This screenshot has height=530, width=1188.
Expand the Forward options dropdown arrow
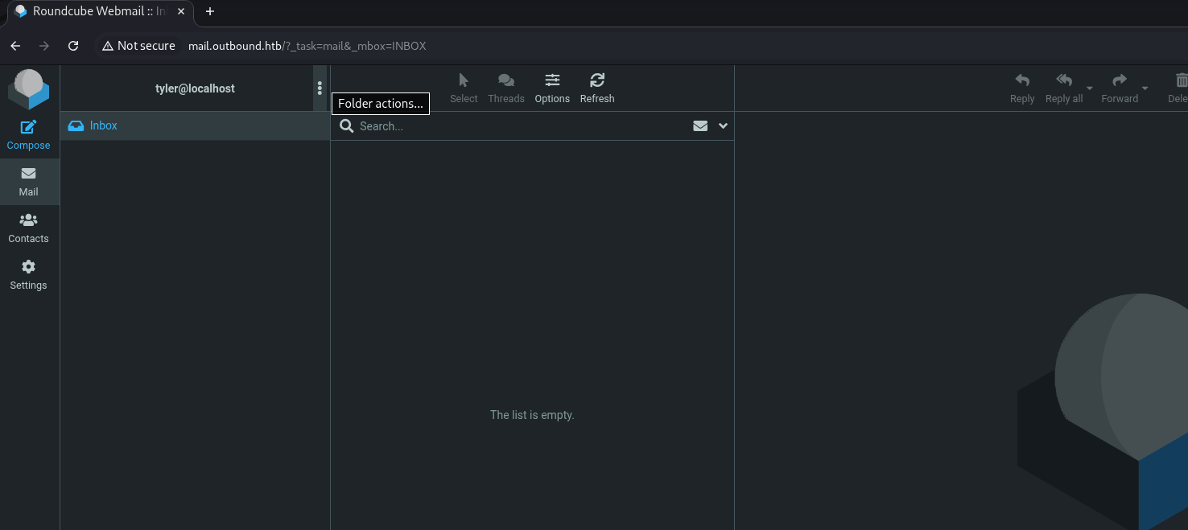pos(1145,88)
